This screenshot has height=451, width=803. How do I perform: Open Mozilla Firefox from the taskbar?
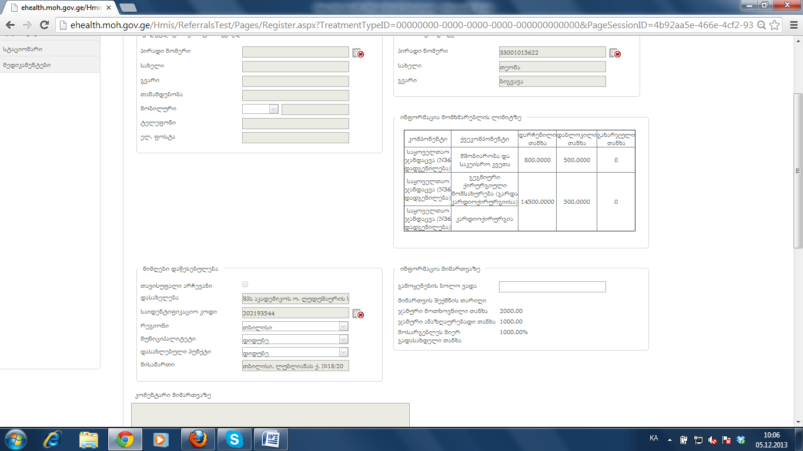(x=198, y=439)
